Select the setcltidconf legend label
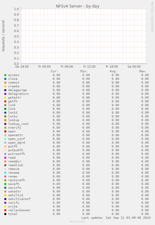The image size is (155, 225). click(x=19, y=199)
